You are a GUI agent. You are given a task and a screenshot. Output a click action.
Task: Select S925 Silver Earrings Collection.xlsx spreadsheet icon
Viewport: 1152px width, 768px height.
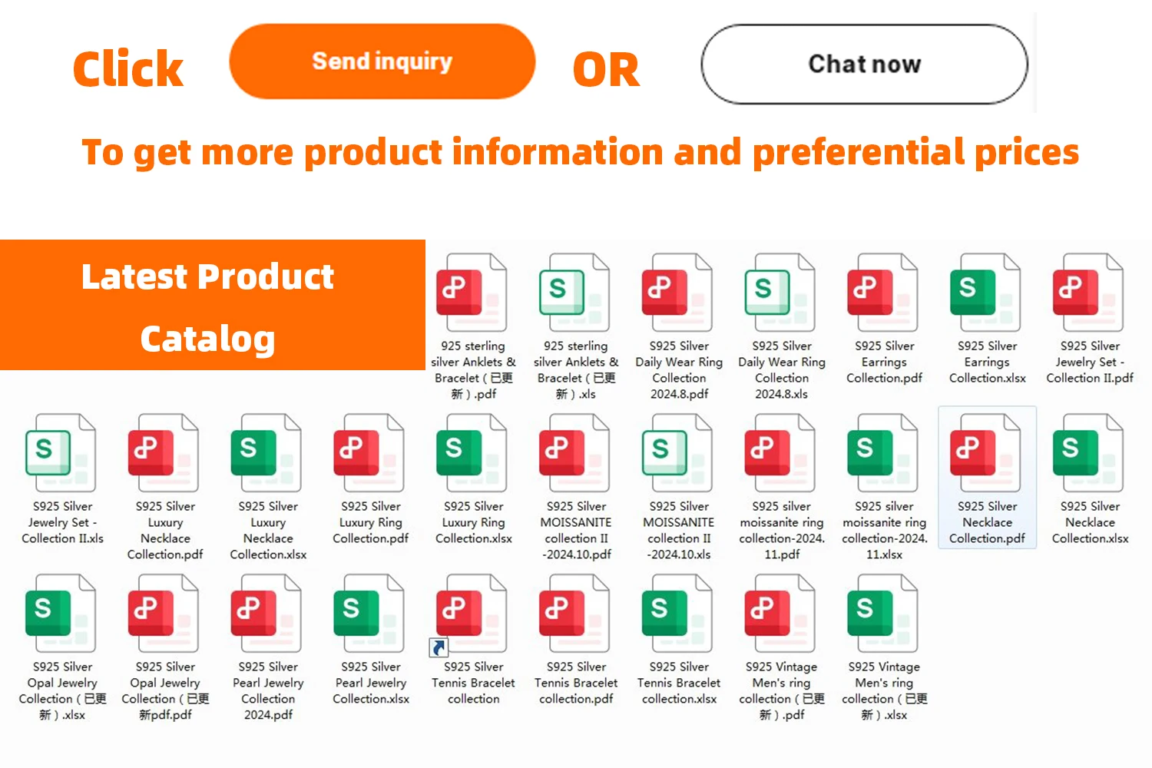pyautogui.click(x=985, y=294)
